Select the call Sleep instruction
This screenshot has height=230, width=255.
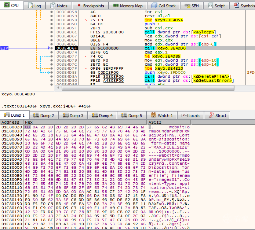[181, 32]
